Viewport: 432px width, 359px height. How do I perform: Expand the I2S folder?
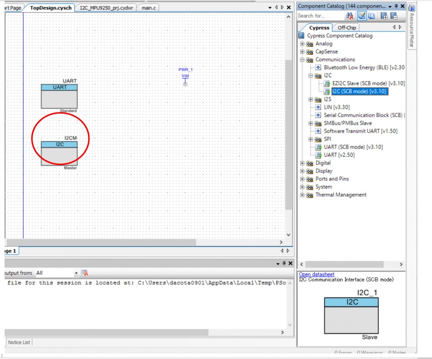(x=310, y=100)
